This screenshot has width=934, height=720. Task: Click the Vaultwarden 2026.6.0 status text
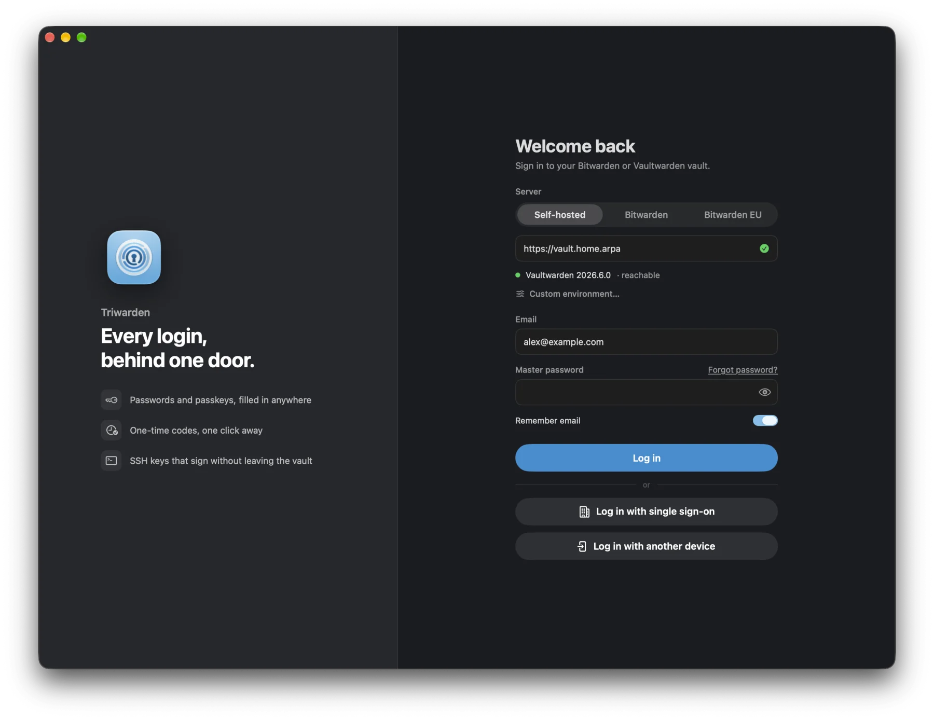(x=568, y=275)
